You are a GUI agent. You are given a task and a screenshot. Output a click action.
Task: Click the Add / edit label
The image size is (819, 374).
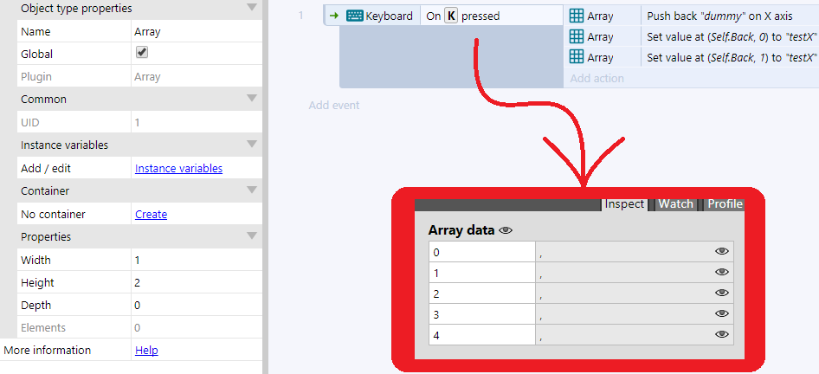click(x=45, y=168)
